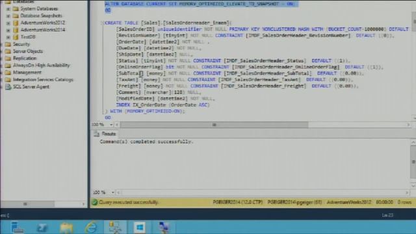Click the Replication folder icon

coord(8,58)
